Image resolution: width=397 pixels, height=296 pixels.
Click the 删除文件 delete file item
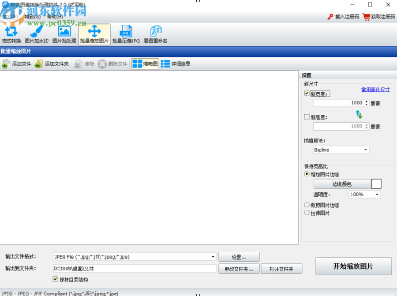pos(112,64)
